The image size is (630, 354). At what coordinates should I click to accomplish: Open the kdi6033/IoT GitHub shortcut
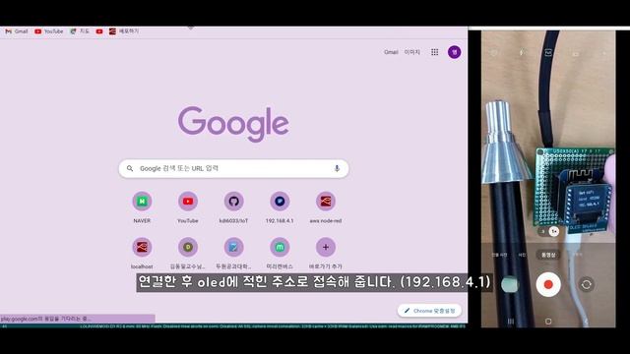[233, 206]
